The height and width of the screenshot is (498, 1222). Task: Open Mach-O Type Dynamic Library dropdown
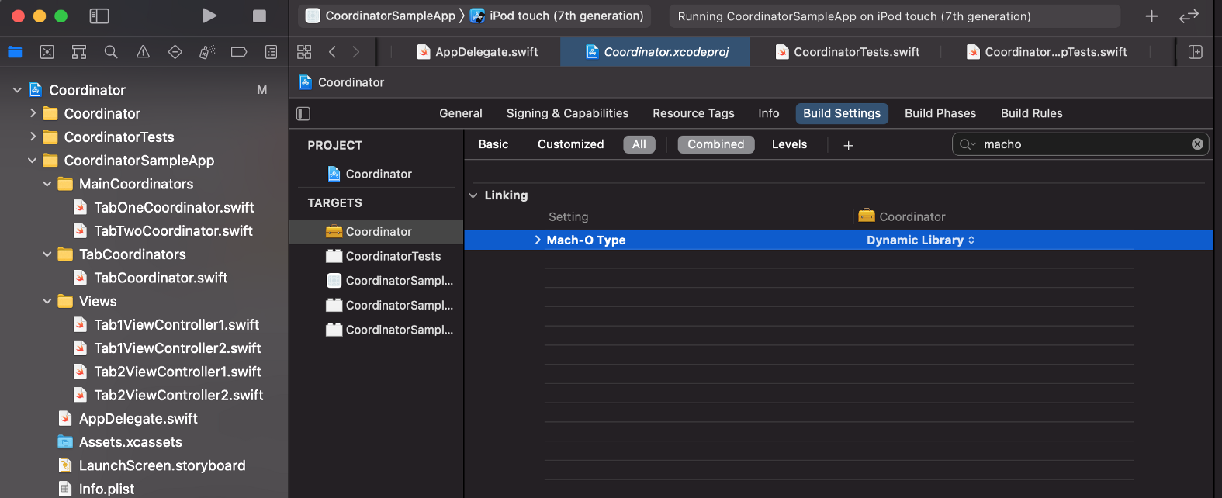click(x=920, y=240)
